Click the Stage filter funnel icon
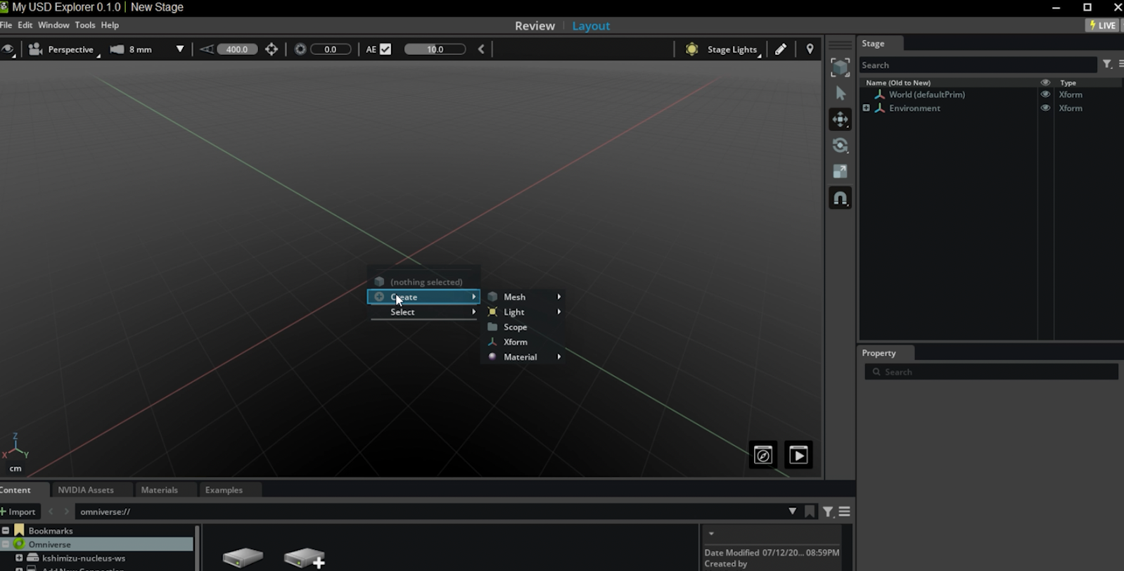The width and height of the screenshot is (1124, 571). 1107,65
